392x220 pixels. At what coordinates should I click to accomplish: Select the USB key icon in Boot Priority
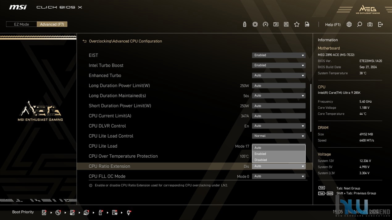[x=101, y=212]
